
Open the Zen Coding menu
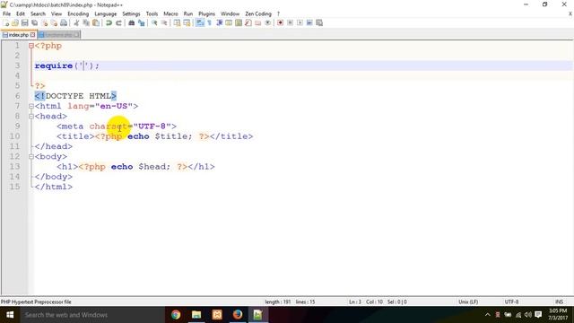(258, 13)
